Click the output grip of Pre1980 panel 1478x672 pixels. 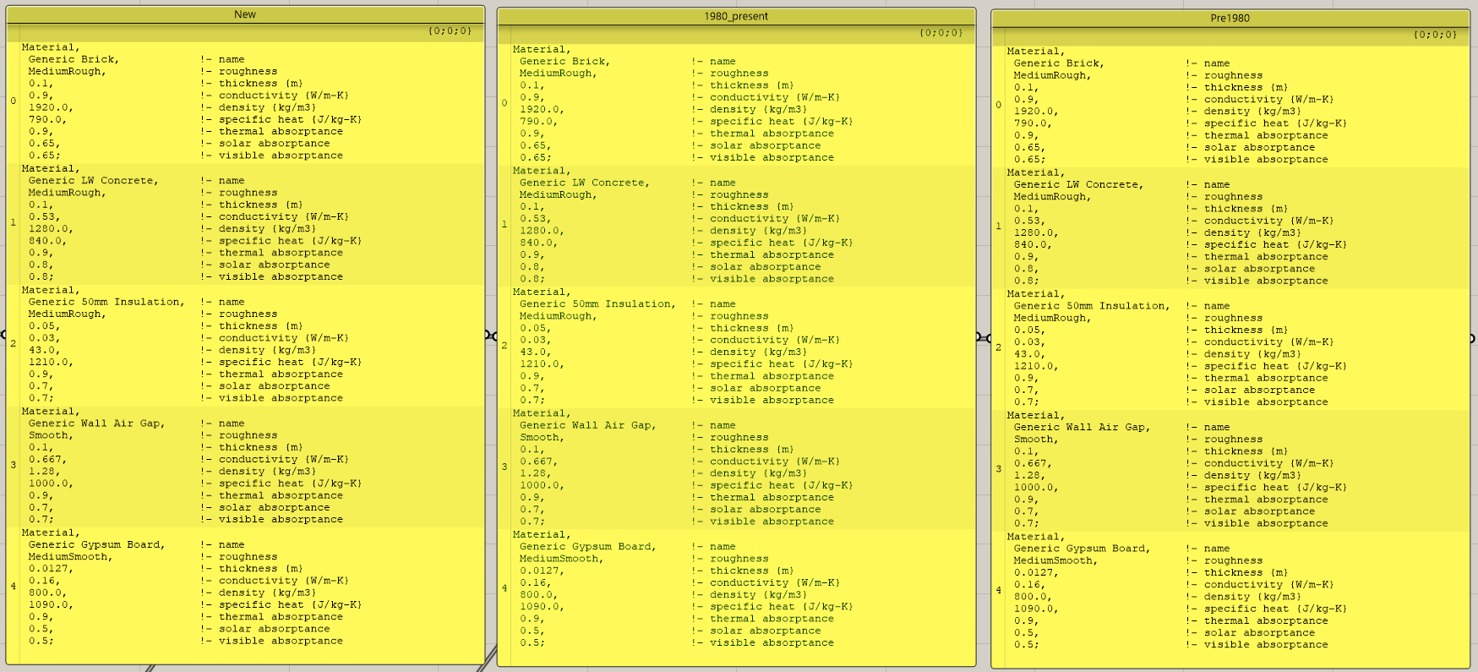1472,338
